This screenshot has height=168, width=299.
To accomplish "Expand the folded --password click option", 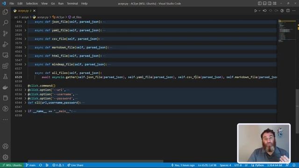I will 25,98.
